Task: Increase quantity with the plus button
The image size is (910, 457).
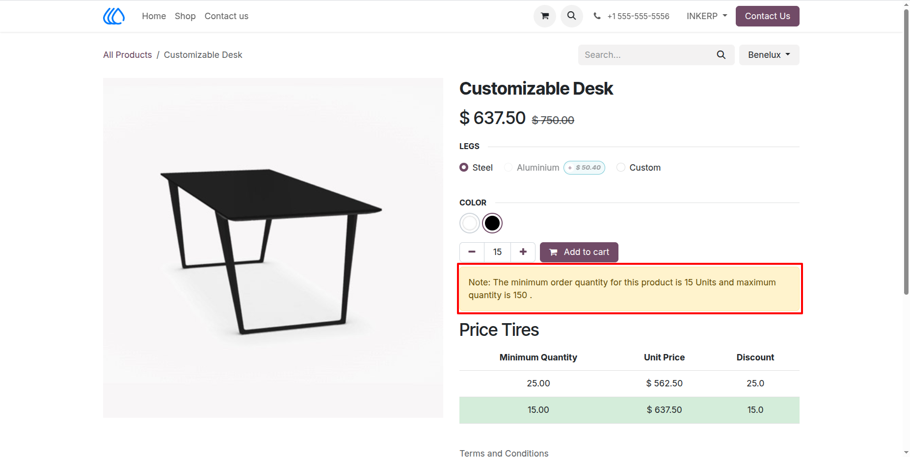Action: (x=523, y=252)
